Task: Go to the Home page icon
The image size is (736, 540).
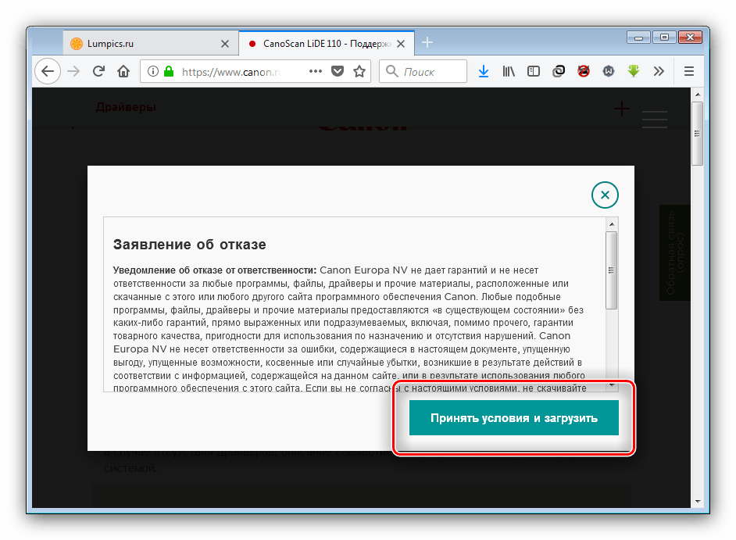Action: (123, 72)
